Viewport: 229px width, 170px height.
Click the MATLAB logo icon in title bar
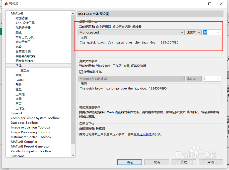[6, 4]
